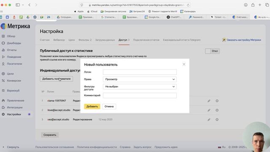Open Привлечение section in sidebar
Image resolution: width=270 pixels, height=152 pixels.
tap(16, 100)
